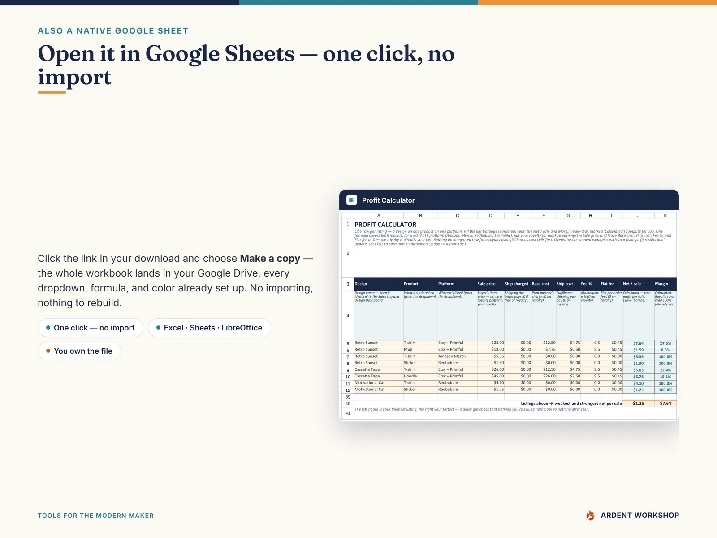Select the $18.00 sale price cell
This screenshot has width=717, height=538.
click(491, 350)
